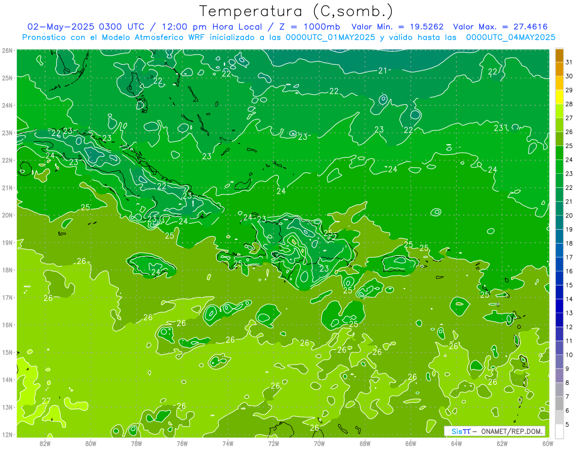582x450 pixels.
Task: Pick the lime swatch between 27 and 28
Action: [559, 111]
